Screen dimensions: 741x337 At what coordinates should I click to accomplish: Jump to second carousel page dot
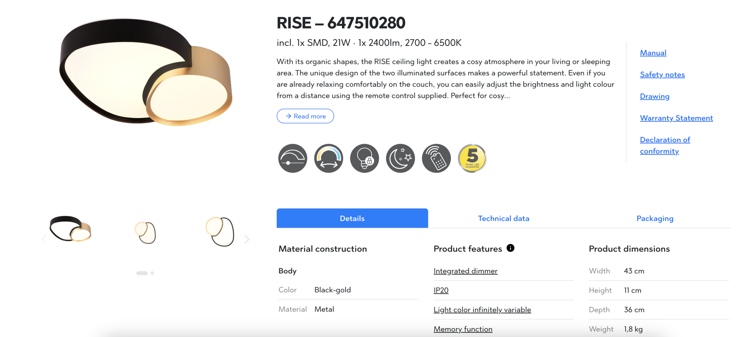point(152,273)
